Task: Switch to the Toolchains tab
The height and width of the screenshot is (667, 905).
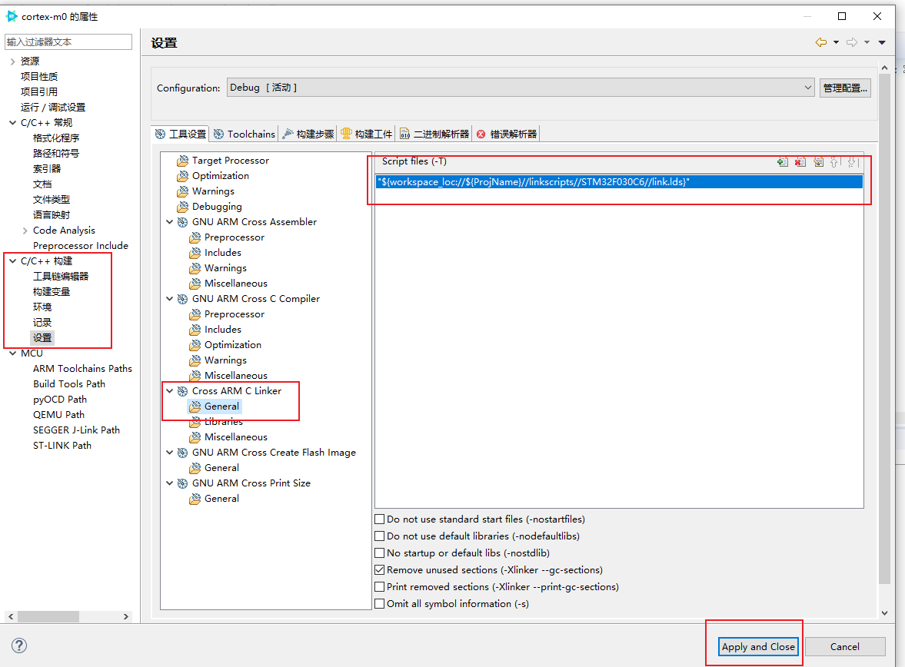Action: pyautogui.click(x=244, y=134)
